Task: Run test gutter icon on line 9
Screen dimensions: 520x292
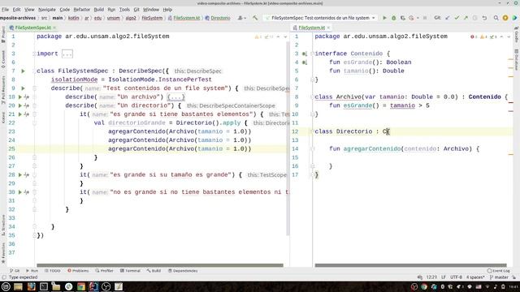Action: click(23, 88)
